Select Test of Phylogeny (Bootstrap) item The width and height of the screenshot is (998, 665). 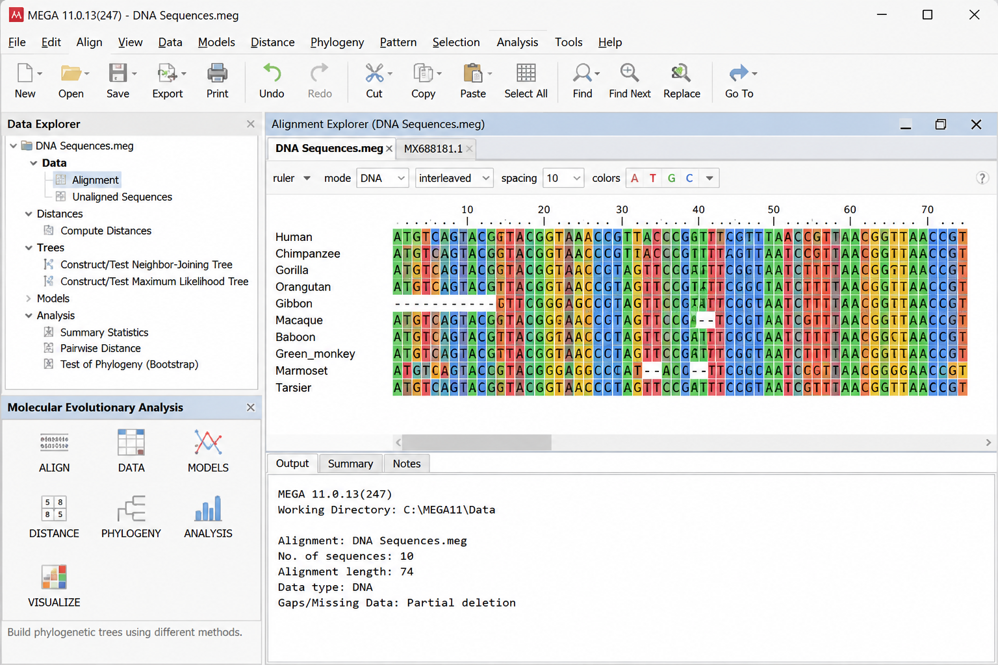tap(129, 364)
